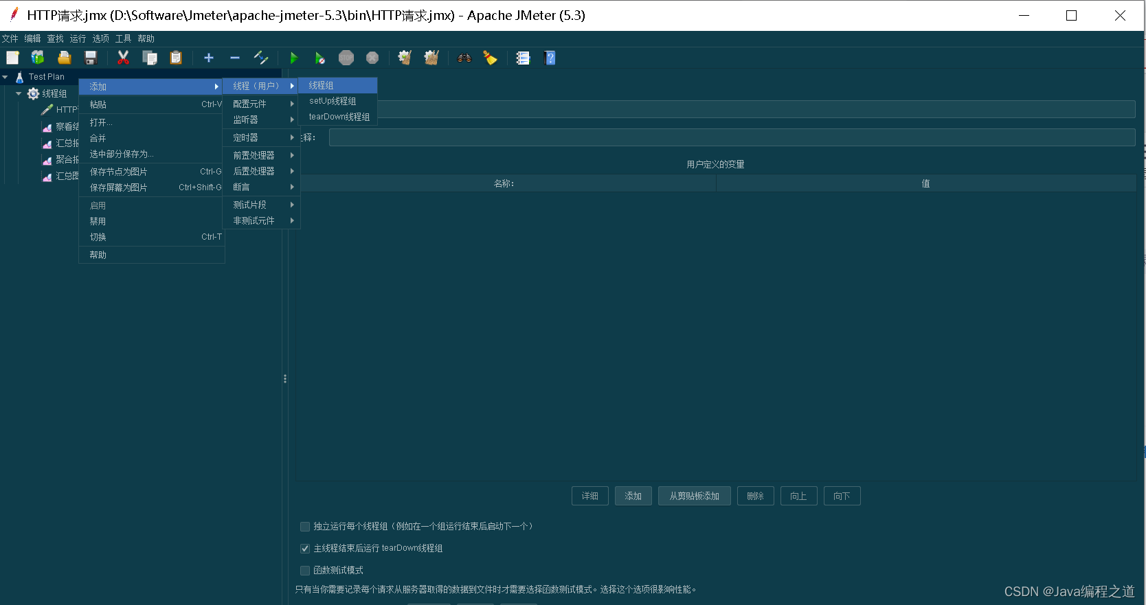
Task: Expand all nodes with plus icon
Action: (209, 58)
